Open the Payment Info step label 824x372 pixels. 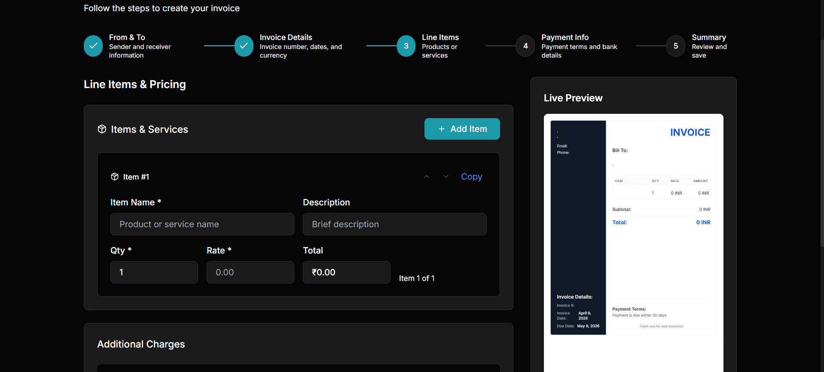565,37
